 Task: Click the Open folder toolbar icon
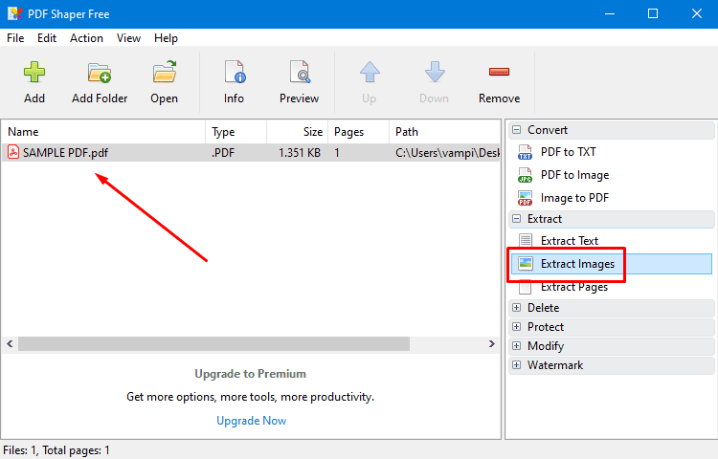(x=165, y=72)
